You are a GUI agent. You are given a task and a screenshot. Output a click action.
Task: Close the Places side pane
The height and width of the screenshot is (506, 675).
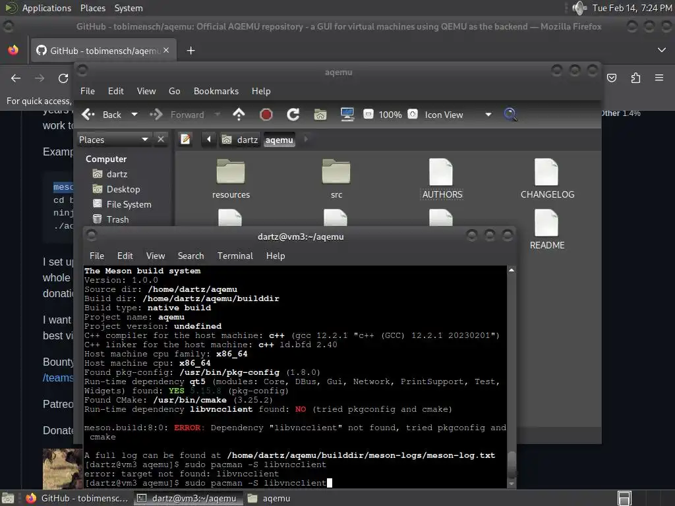click(161, 140)
